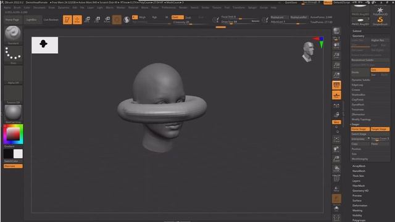Open the Alpha menu
395x222 pixels.
tap(7, 7)
